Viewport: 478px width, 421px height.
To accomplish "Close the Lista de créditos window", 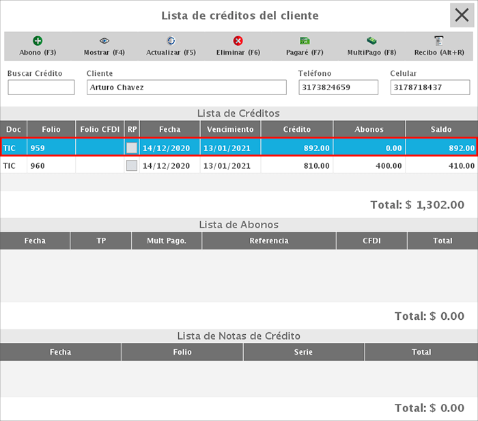I will click(x=462, y=15).
